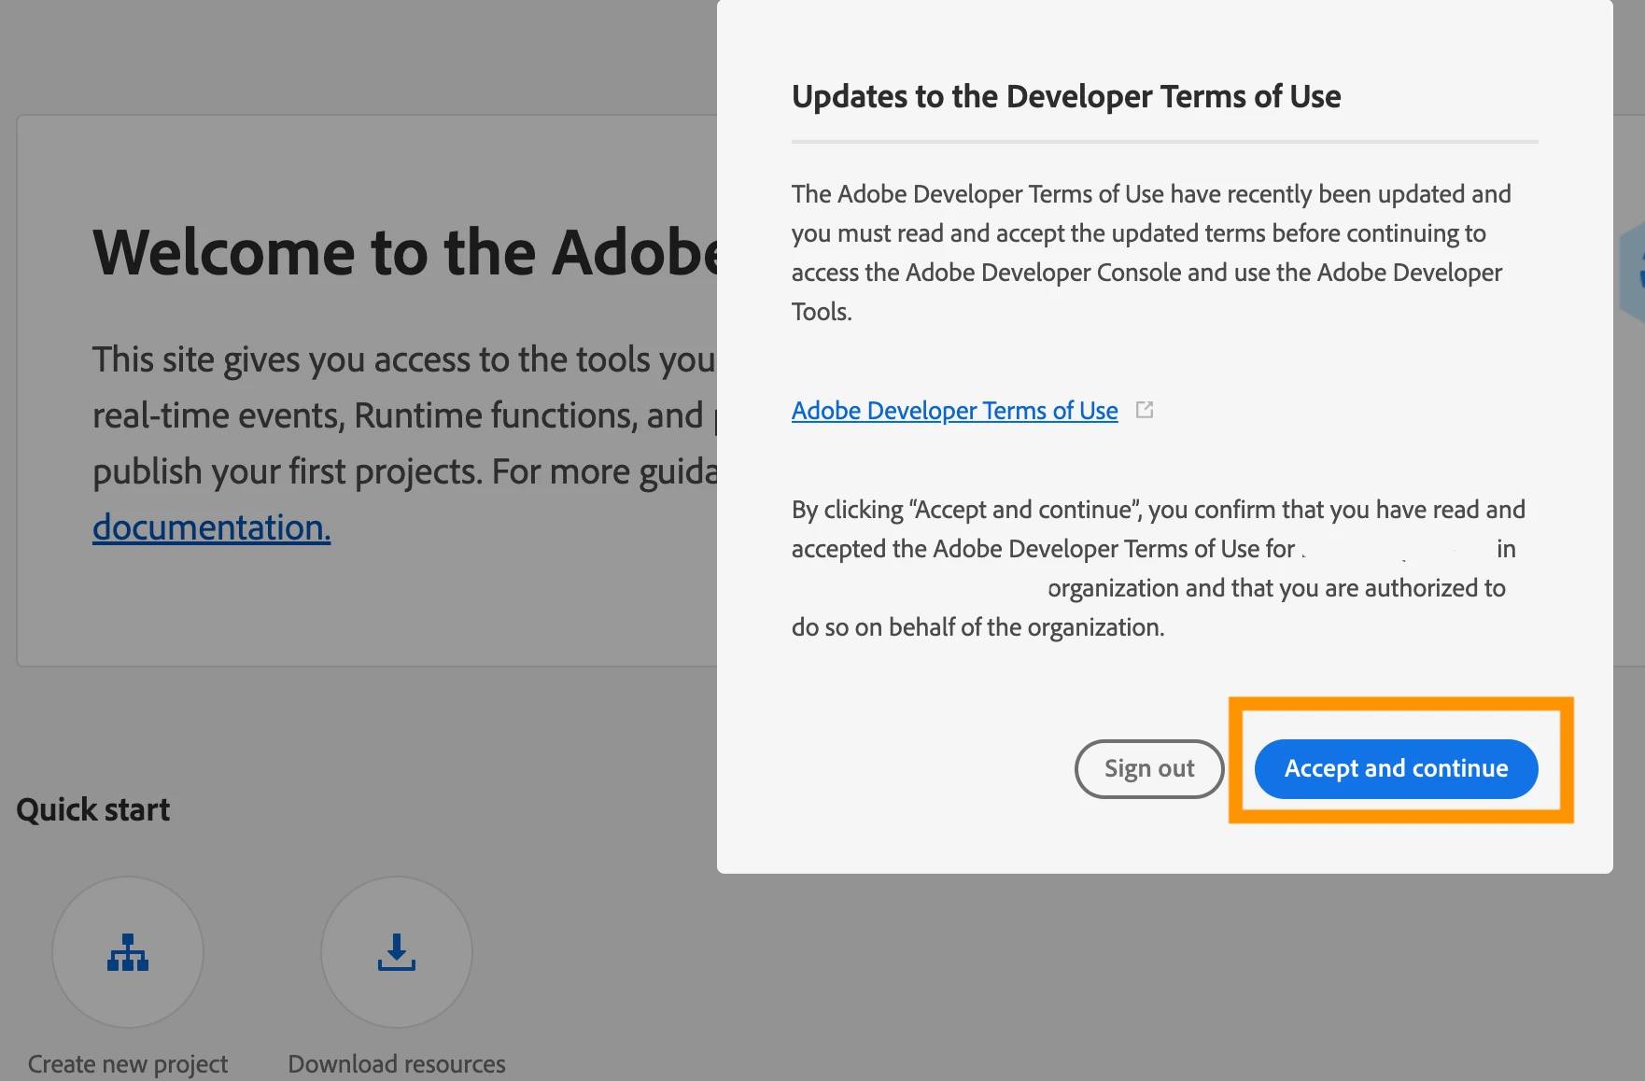Click the Welcome to the Adobe heading
Image resolution: width=1645 pixels, height=1081 pixels.
[x=405, y=252]
